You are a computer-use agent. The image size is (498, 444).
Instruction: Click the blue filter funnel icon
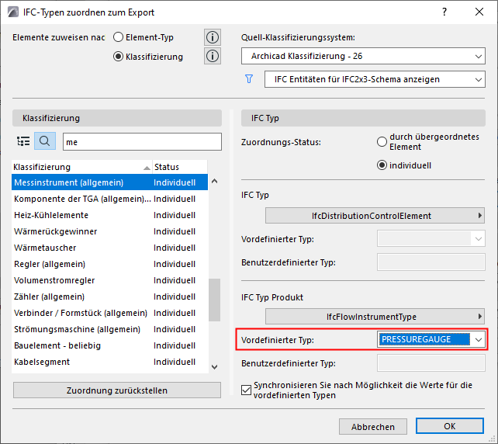(249, 79)
